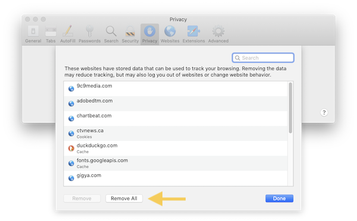This screenshot has height=221, width=357.
Task: Open the Passwords preferences pane
Action: (89, 34)
